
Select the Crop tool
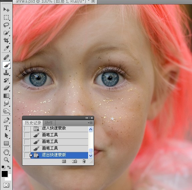pyautogui.click(x=6, y=40)
